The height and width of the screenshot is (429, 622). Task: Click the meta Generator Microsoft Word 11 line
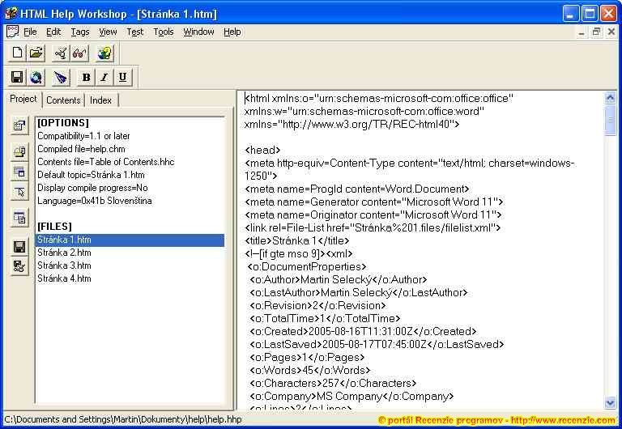(x=374, y=202)
